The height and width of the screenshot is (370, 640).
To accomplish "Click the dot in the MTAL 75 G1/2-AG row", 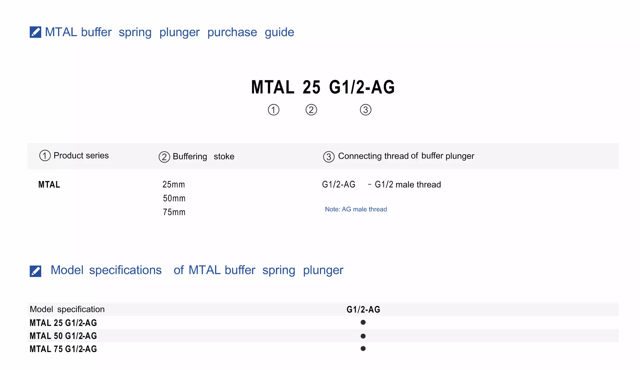I will (x=363, y=348).
